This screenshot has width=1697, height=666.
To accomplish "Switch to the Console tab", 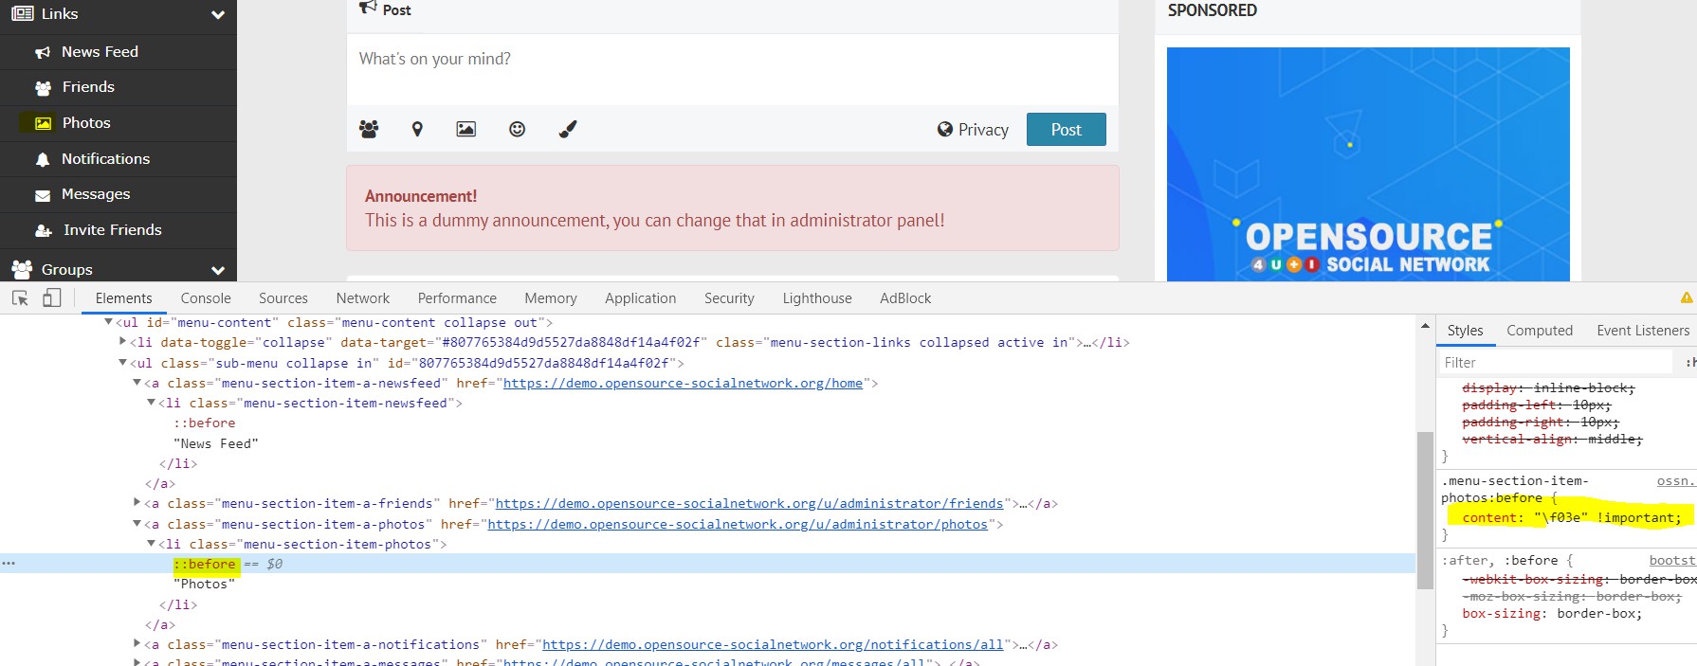I will pyautogui.click(x=206, y=298).
